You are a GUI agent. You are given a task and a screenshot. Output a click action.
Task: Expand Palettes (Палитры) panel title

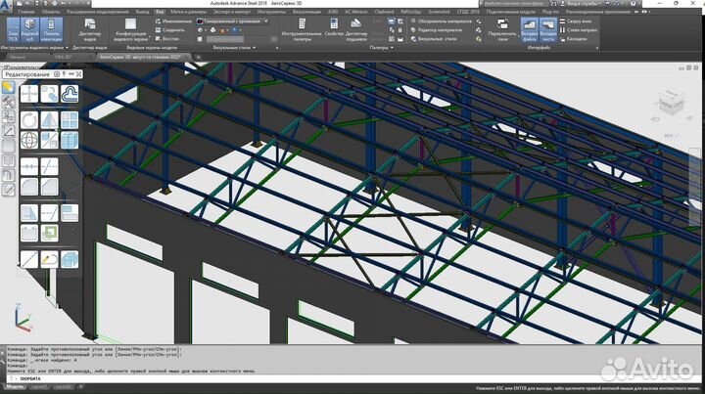click(381, 48)
